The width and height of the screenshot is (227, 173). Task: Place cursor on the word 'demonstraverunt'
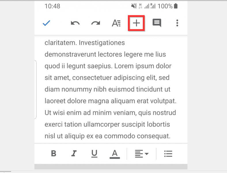pos(70,54)
